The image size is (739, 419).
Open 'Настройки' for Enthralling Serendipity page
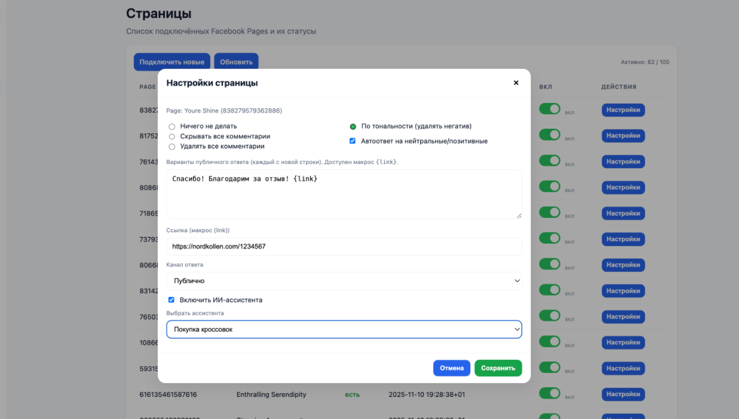point(623,394)
